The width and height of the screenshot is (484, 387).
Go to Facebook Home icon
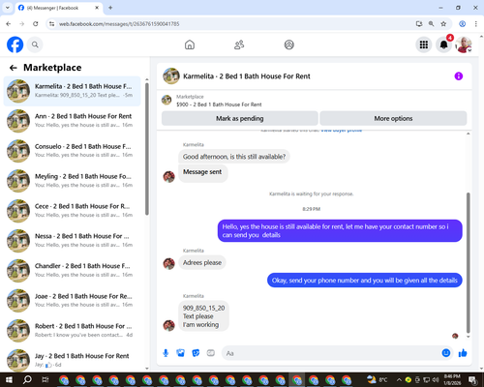click(190, 45)
